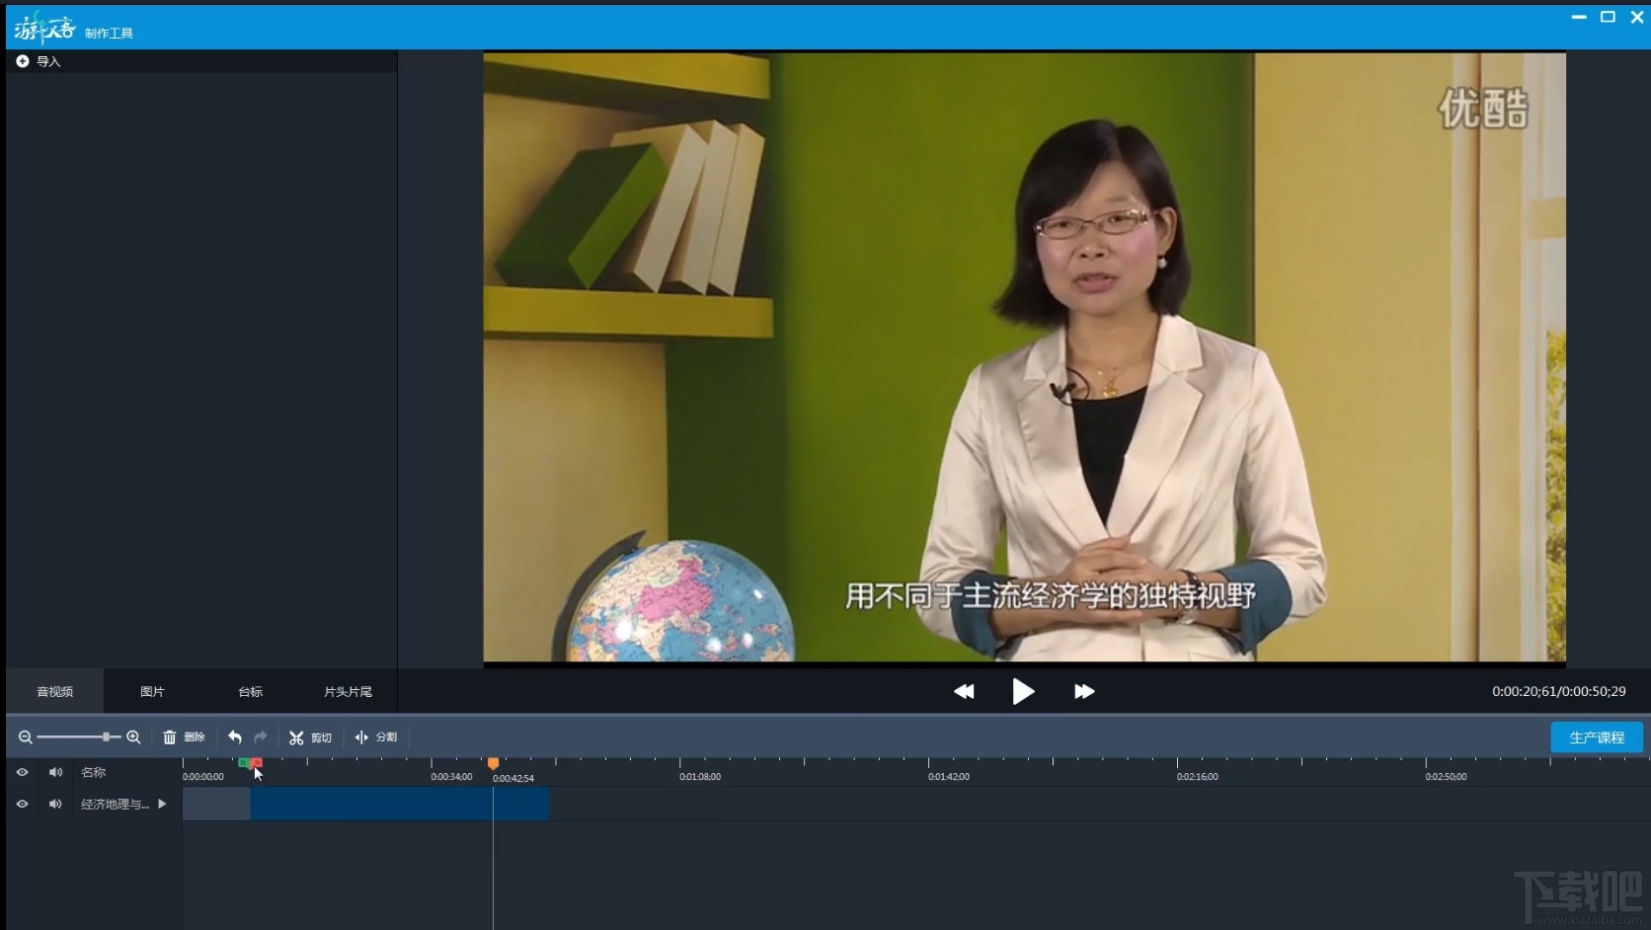Open the 片头片尾 tab
Viewport: 1651px width, 930px height.
(348, 691)
